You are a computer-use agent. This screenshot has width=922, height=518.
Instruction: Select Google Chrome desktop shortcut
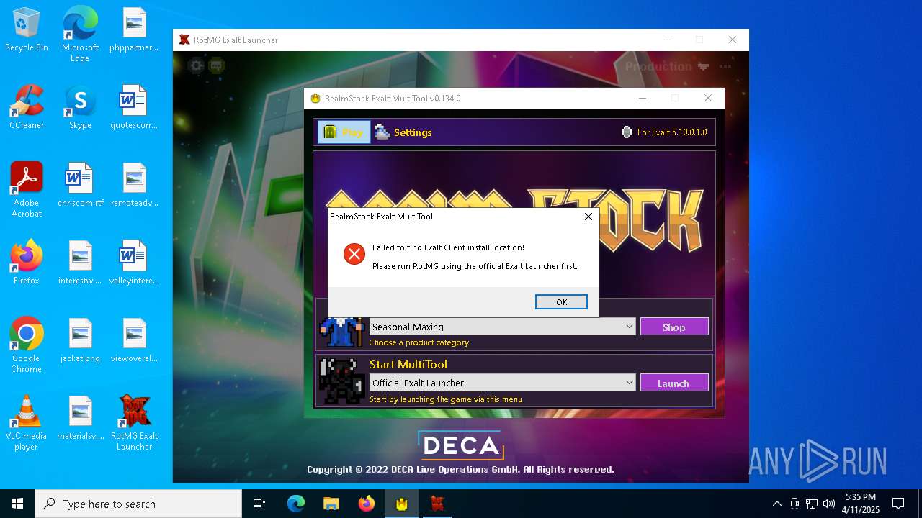pyautogui.click(x=27, y=345)
